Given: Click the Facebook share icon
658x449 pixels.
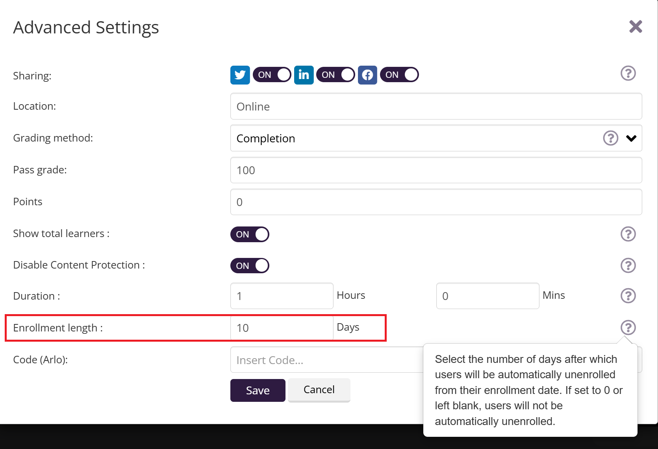Looking at the screenshot, I should coord(367,75).
